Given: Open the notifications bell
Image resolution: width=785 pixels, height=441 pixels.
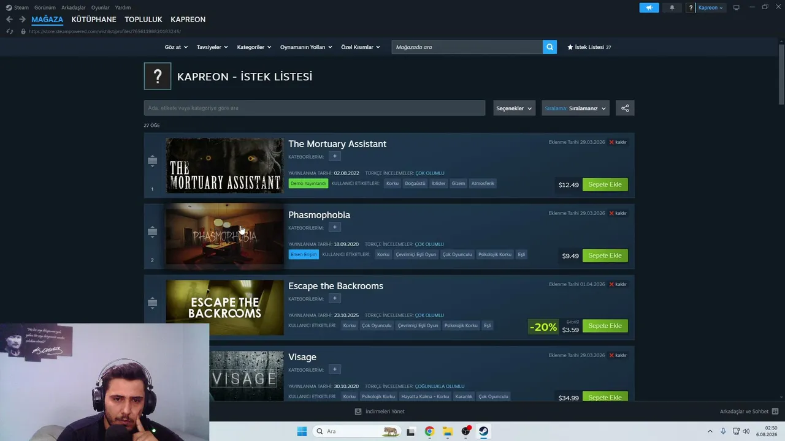Looking at the screenshot, I should coord(672,7).
